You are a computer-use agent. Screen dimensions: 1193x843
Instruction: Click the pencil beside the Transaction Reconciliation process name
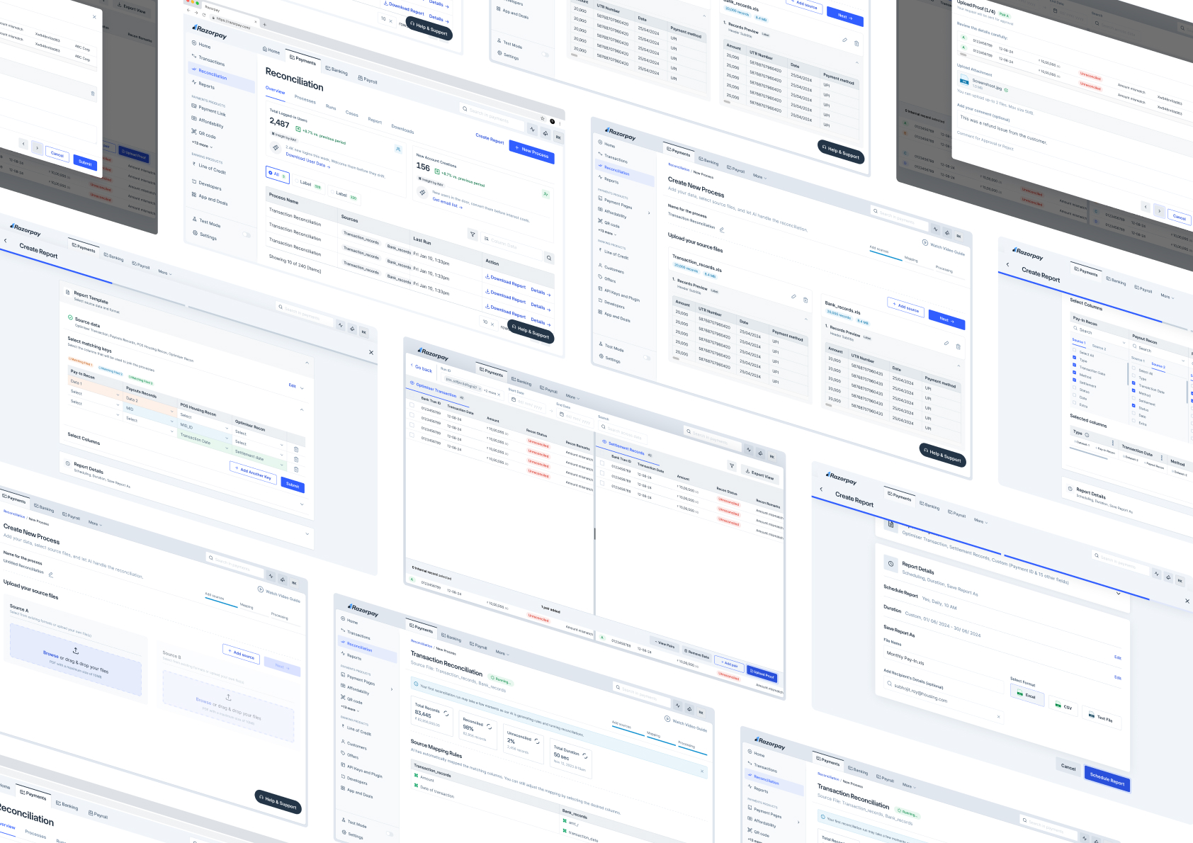[722, 230]
